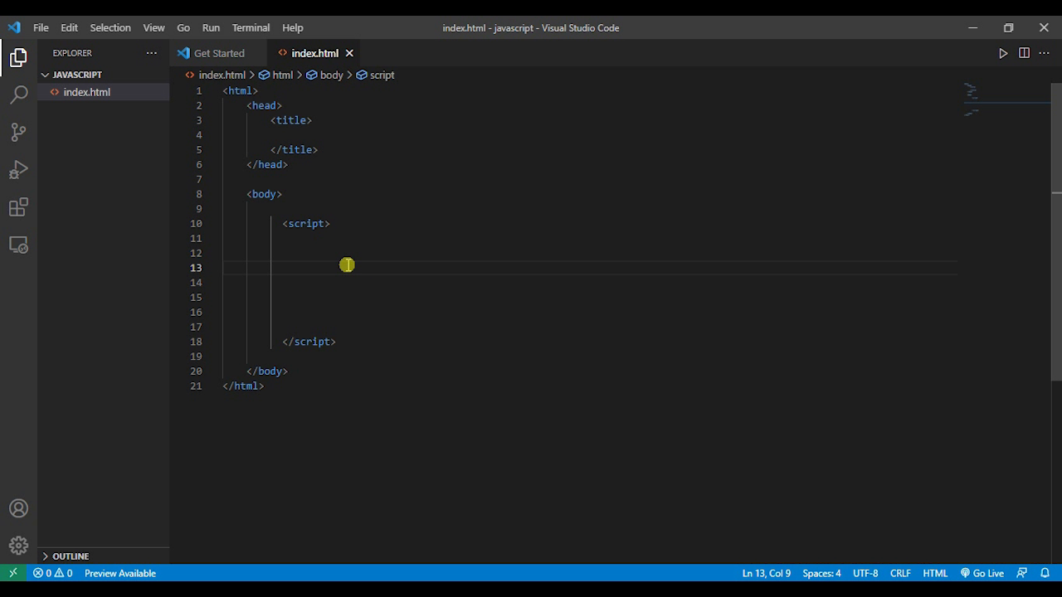Show errors and warnings in status bar
The height and width of the screenshot is (597, 1062).
[52, 573]
